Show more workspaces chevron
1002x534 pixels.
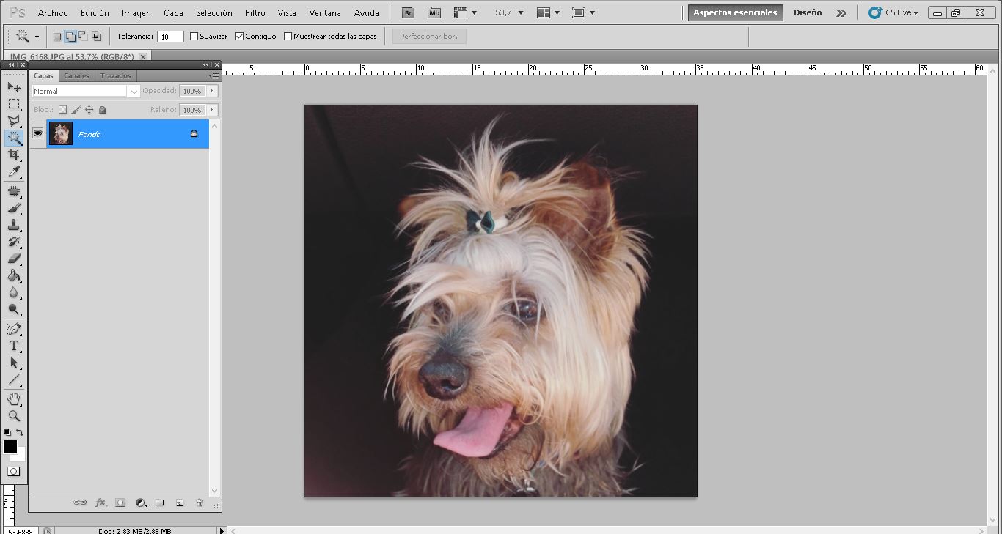[x=841, y=12]
